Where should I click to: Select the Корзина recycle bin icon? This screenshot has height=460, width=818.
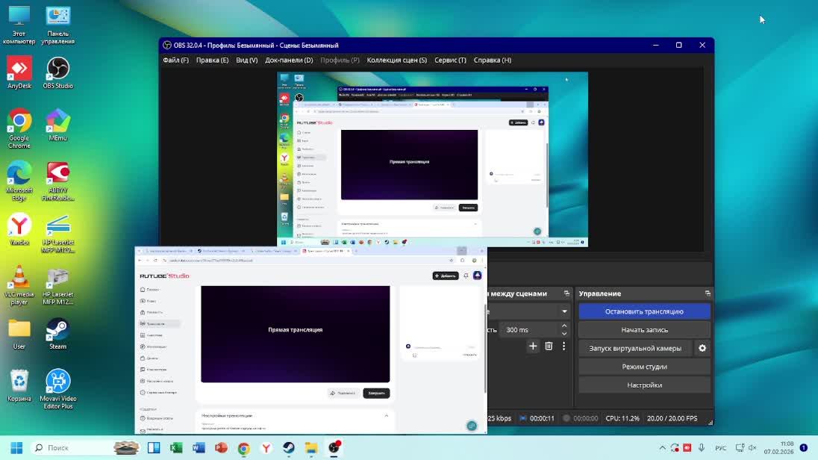pos(19,386)
